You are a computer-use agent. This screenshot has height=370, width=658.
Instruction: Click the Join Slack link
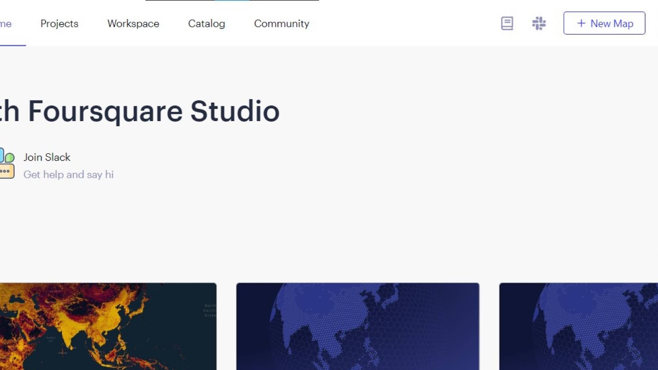[x=47, y=157]
